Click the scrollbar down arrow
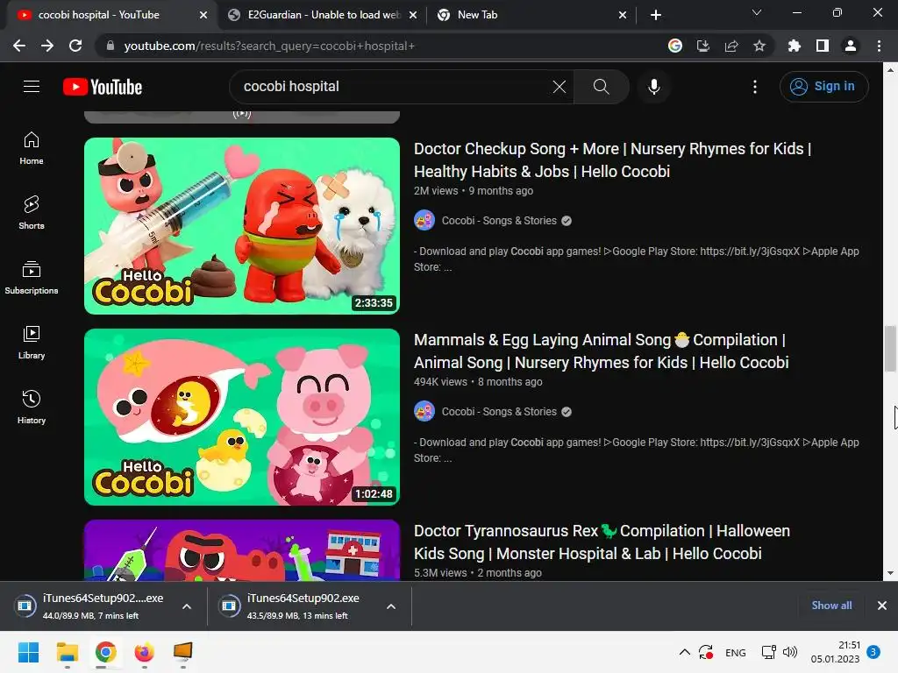Viewport: 898px width, 673px height. tap(890, 573)
